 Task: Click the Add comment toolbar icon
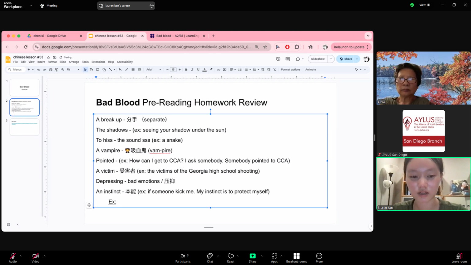[224, 70]
